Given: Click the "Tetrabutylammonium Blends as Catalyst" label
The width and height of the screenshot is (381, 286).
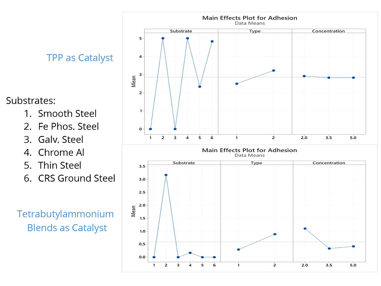Looking at the screenshot, I should click(65, 221).
